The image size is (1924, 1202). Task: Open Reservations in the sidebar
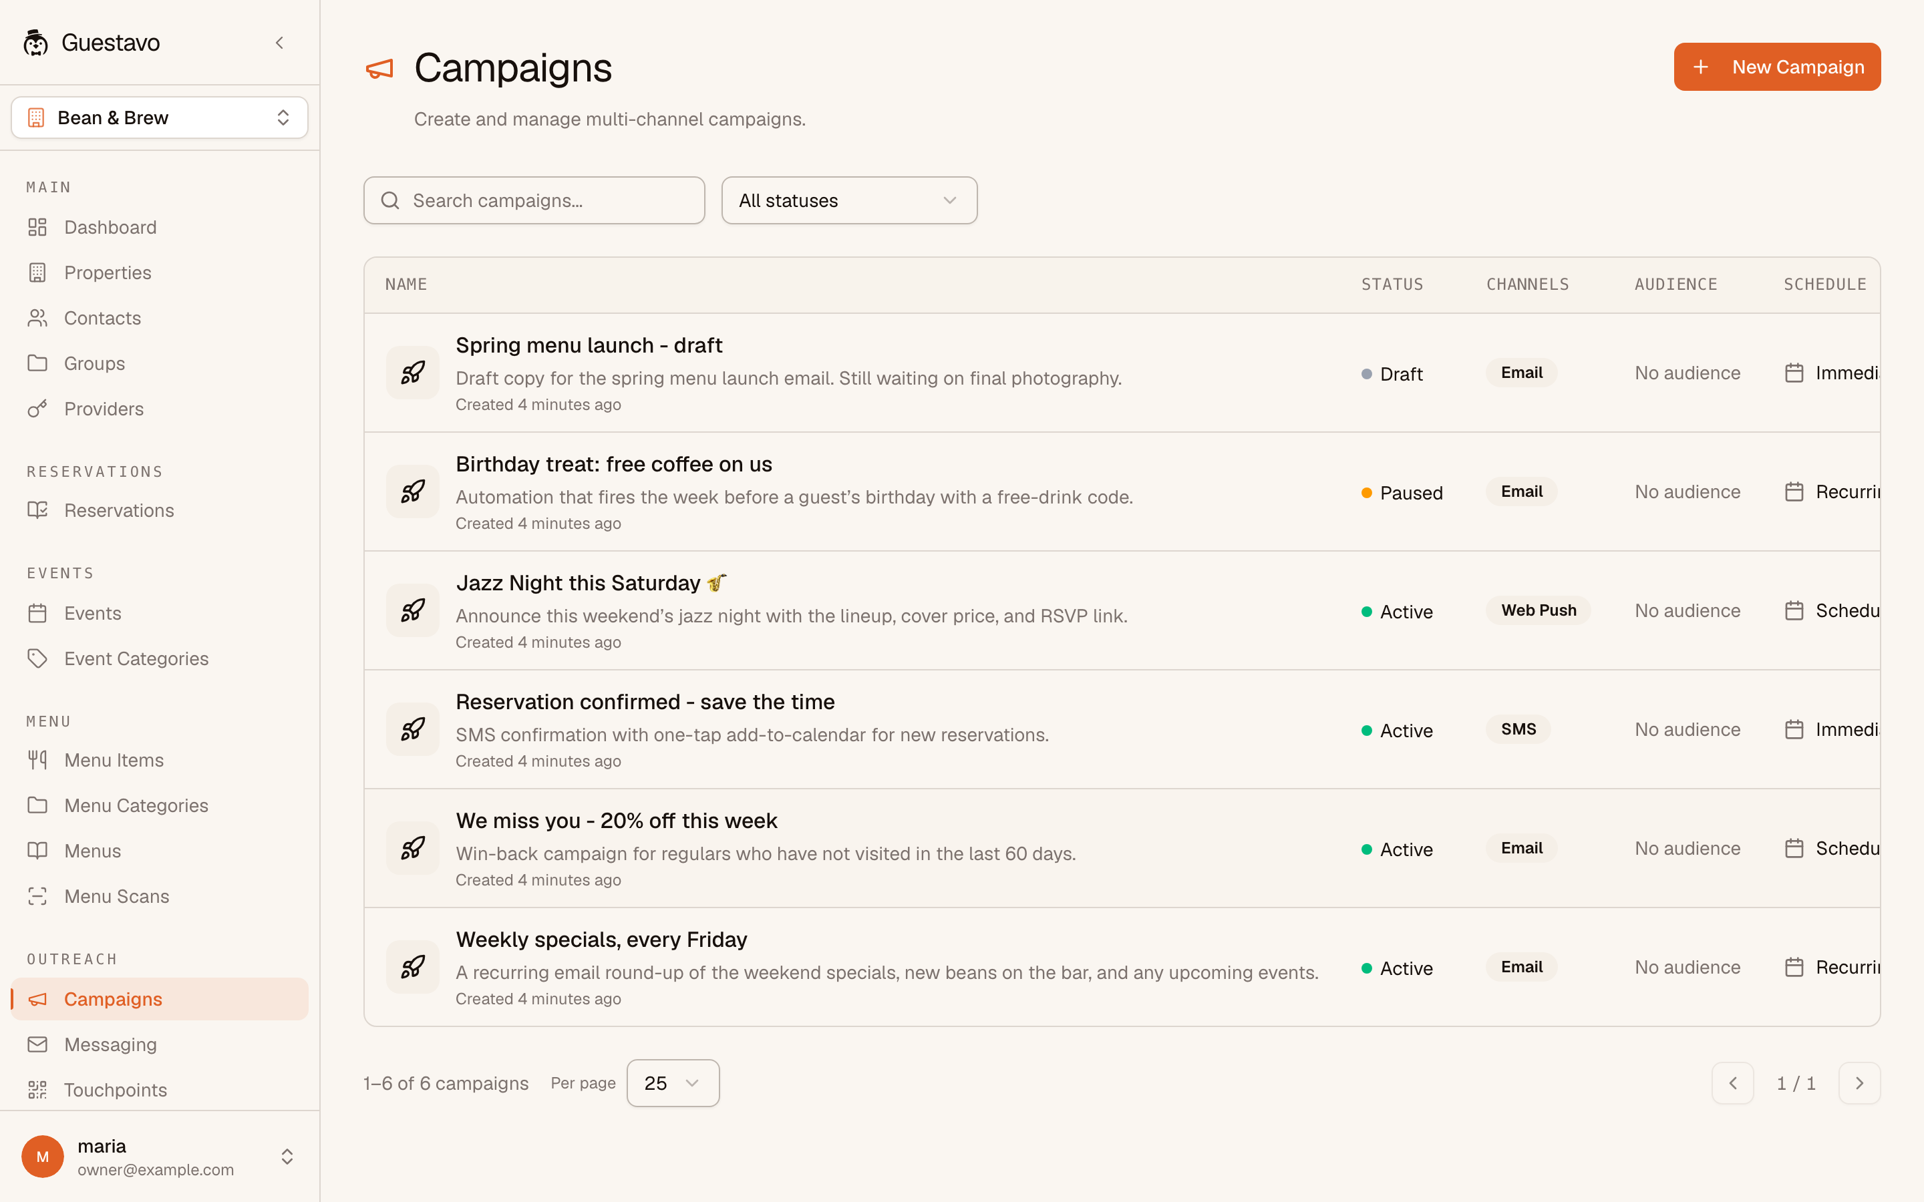160,510
